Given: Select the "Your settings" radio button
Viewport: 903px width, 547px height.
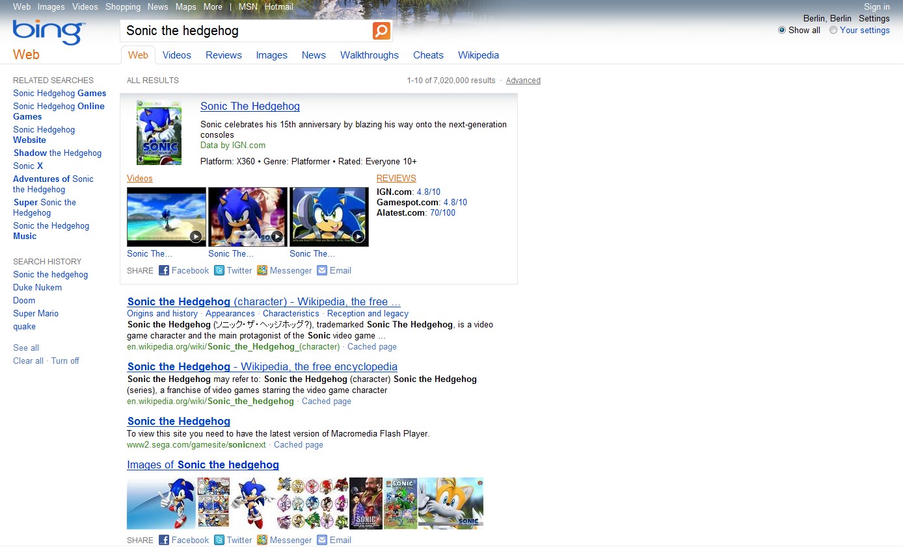Looking at the screenshot, I should click(833, 30).
